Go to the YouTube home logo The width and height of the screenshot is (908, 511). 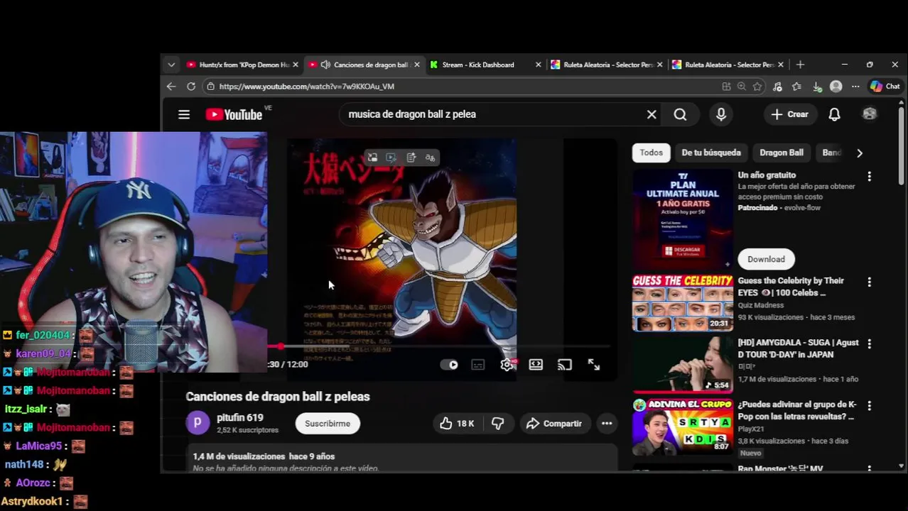pyautogui.click(x=234, y=114)
